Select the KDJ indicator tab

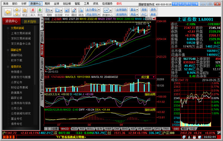(74, 129)
